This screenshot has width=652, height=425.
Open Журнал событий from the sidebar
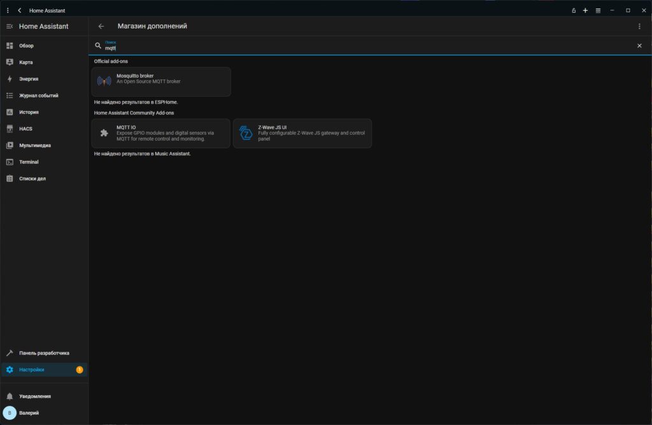pyautogui.click(x=38, y=95)
